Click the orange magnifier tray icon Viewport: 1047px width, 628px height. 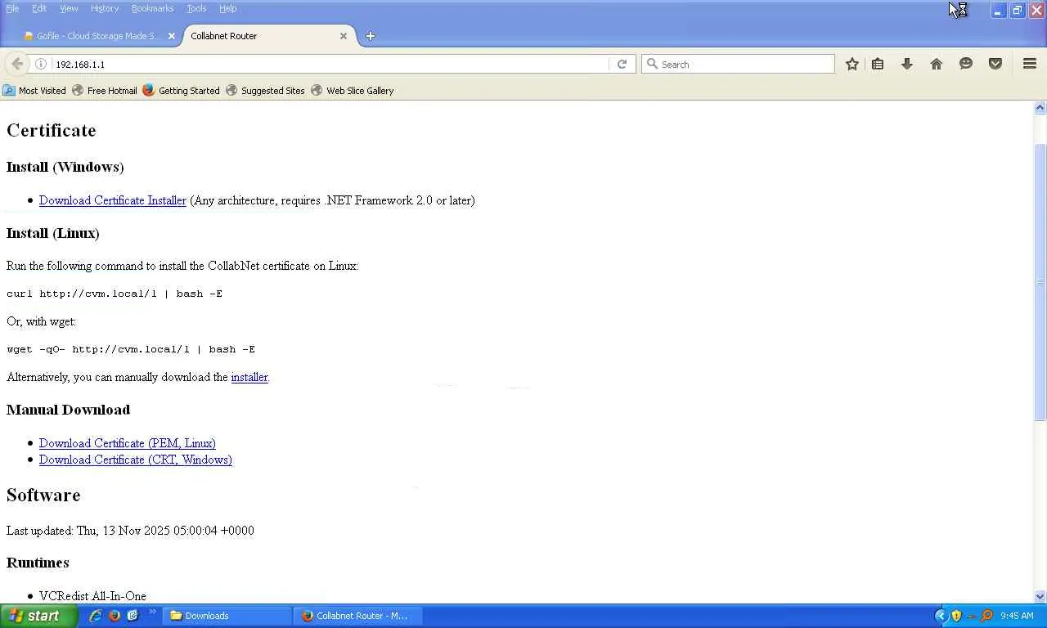tap(986, 616)
